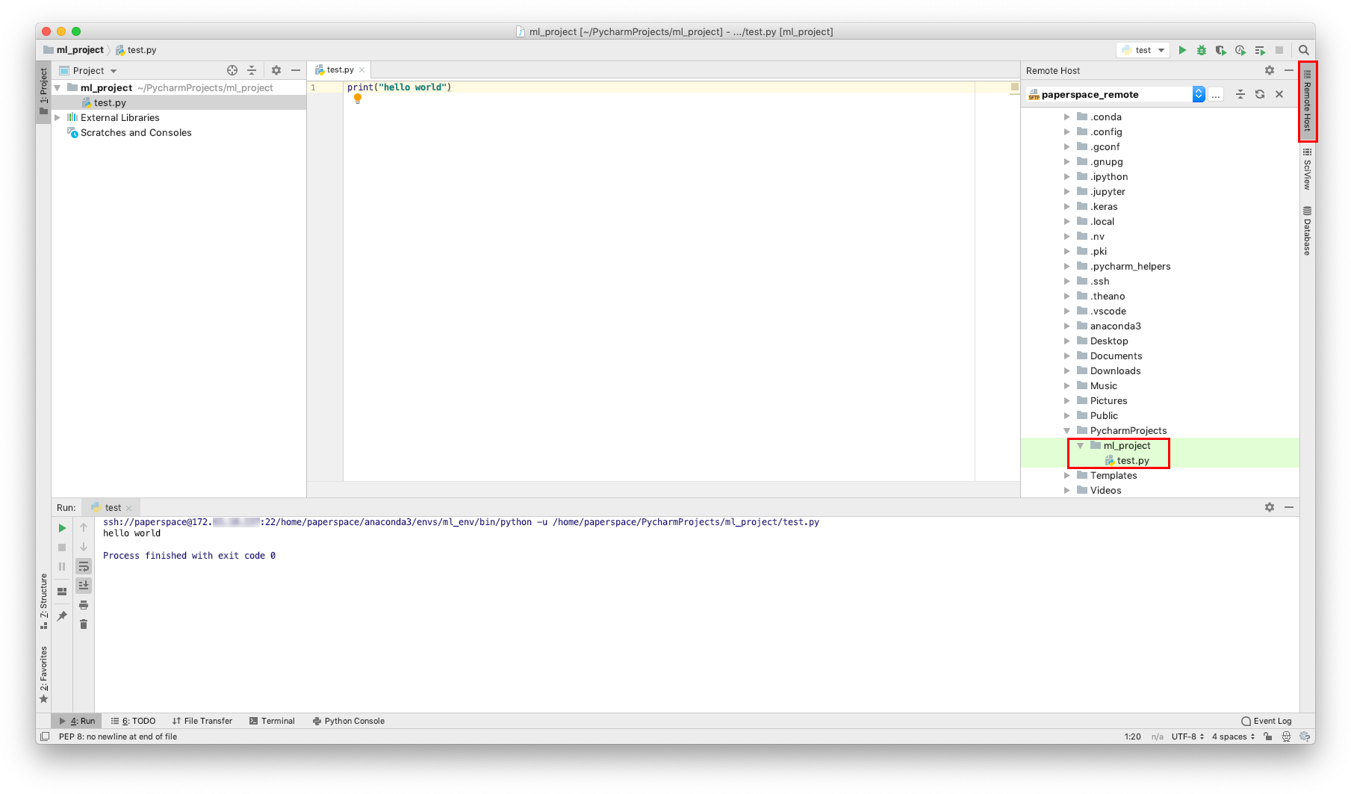Image resolution: width=1351 pixels, height=794 pixels.
Task: Rerun test in the Run panel
Action: point(62,528)
